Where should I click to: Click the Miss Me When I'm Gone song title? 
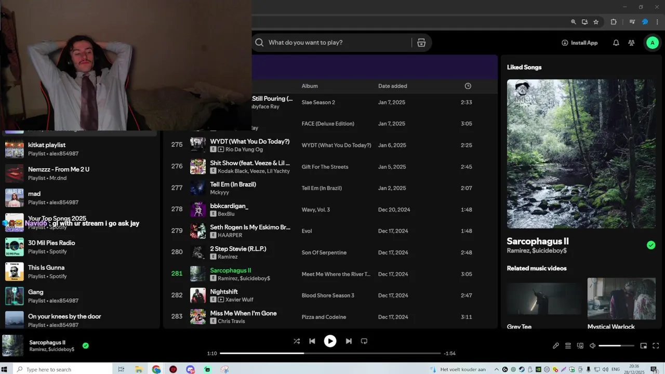pyautogui.click(x=243, y=313)
